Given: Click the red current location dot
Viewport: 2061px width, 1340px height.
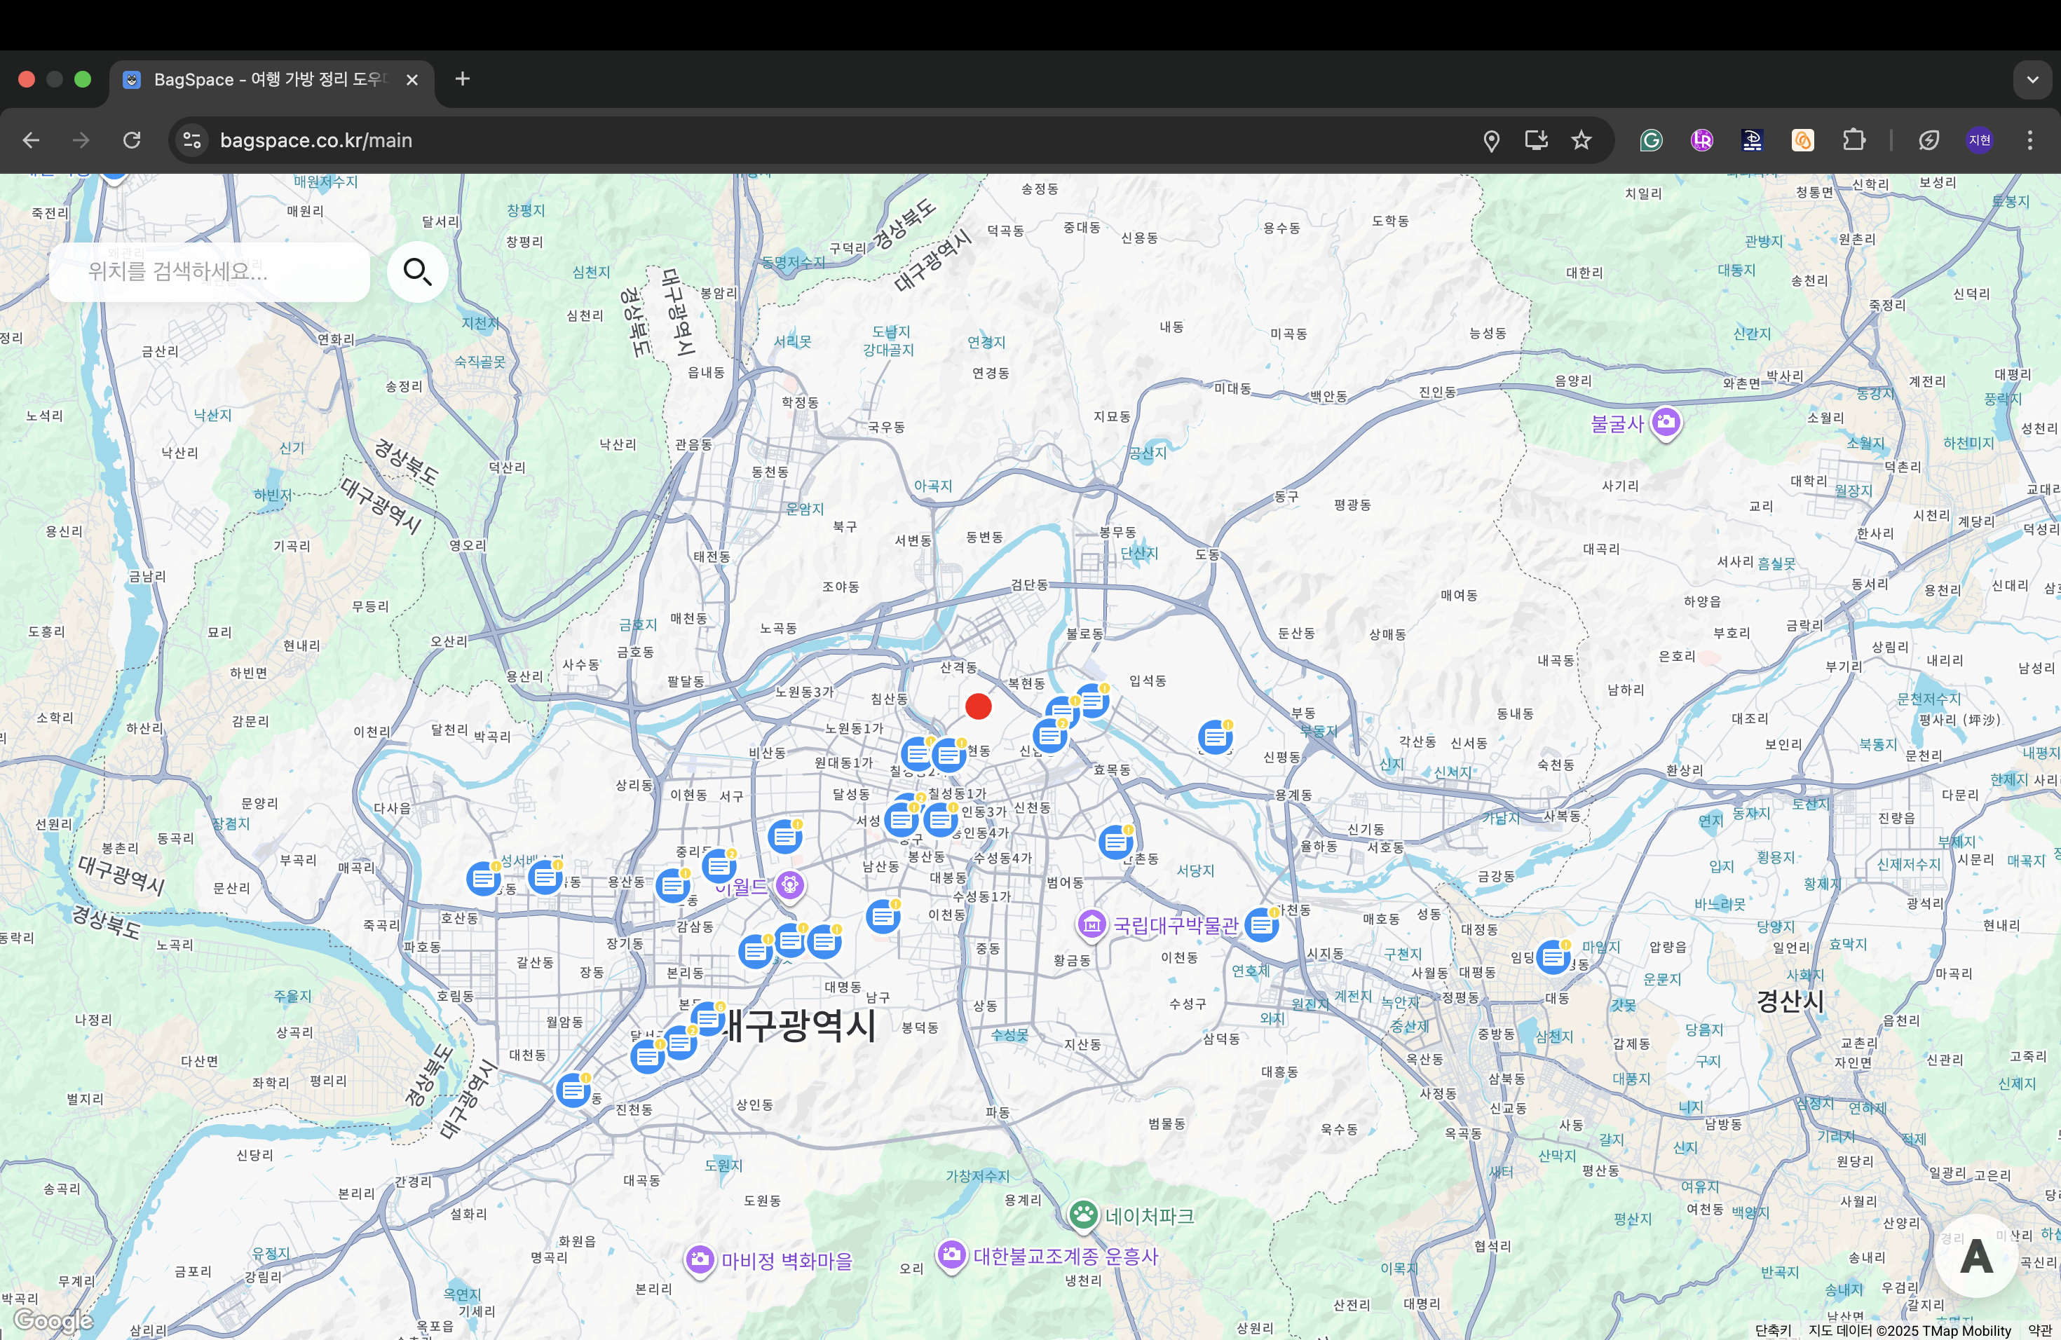Looking at the screenshot, I should coord(979,706).
